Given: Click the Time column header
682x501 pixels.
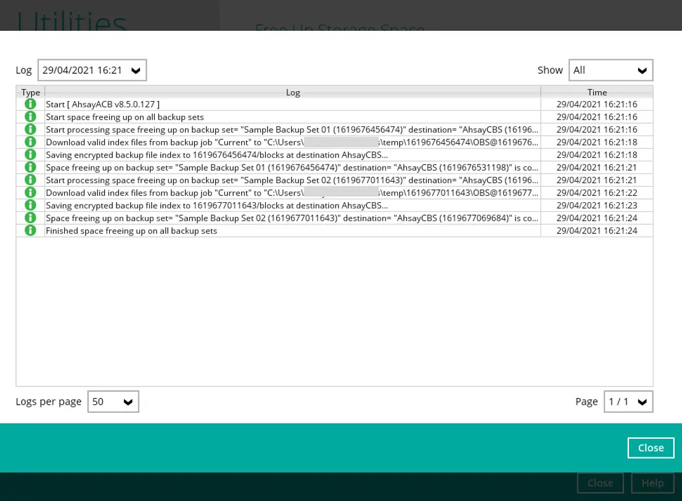Looking at the screenshot, I should pos(596,92).
